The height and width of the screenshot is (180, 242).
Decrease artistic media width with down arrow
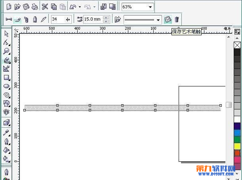106,21
